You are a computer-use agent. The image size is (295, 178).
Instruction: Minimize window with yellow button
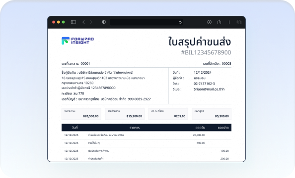[x=59, y=22]
